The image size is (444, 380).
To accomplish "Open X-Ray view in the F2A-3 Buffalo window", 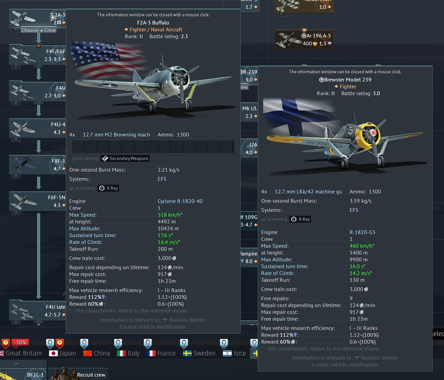I will (108, 188).
